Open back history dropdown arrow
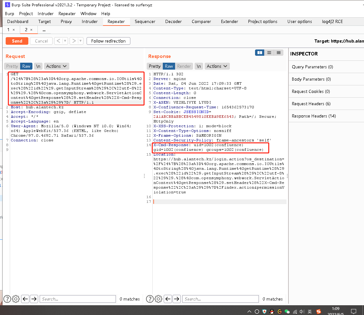This screenshot has width=364, height=315. [65, 41]
